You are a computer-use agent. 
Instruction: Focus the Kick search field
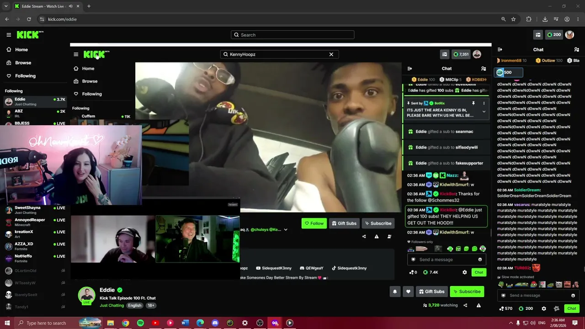[x=292, y=35]
